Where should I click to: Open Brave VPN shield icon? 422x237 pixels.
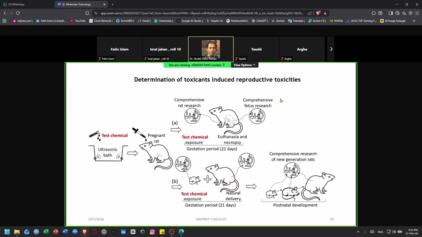pyautogui.click(x=410, y=13)
